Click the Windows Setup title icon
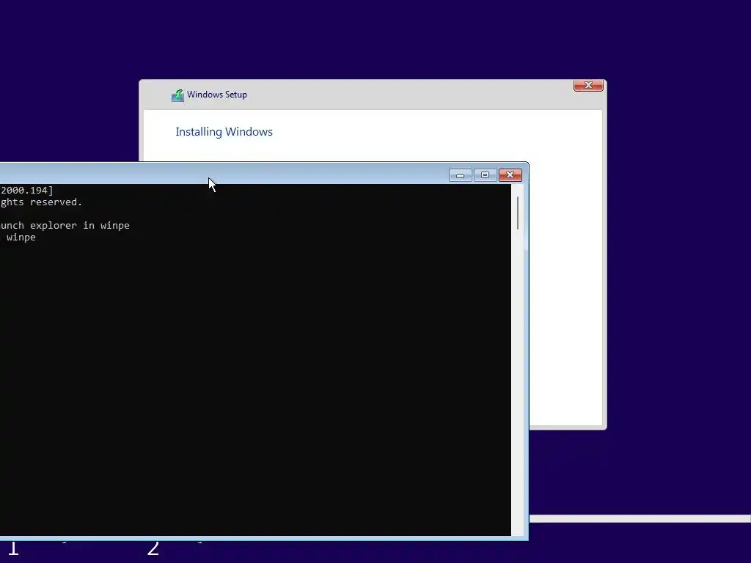751x563 pixels. (x=177, y=95)
